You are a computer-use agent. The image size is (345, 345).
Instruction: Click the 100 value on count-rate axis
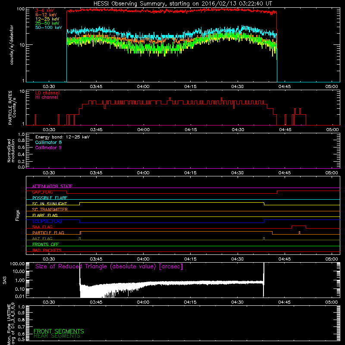[x=20, y=9]
